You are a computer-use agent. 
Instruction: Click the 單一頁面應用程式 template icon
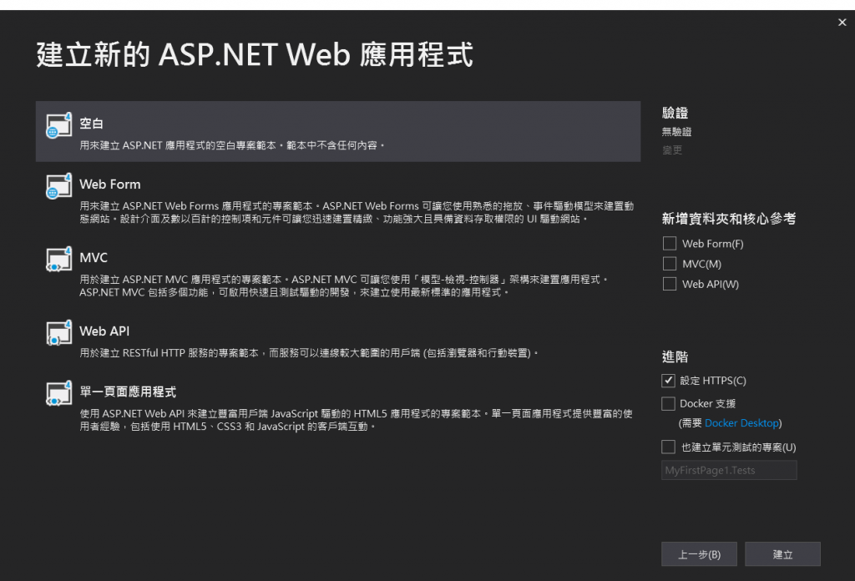point(59,393)
